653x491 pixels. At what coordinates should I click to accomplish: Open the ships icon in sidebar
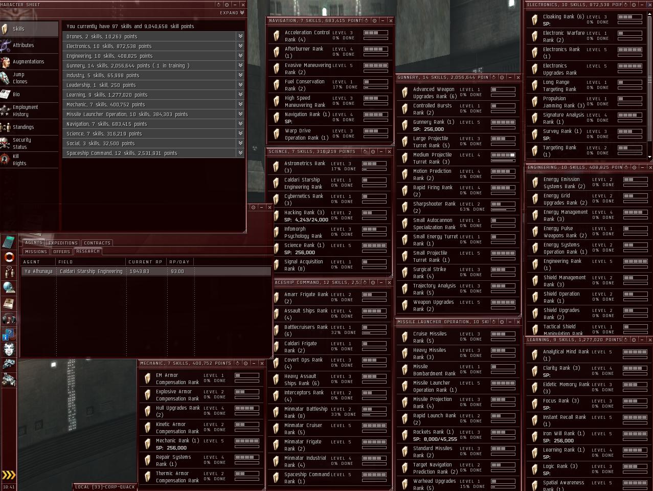[9, 364]
